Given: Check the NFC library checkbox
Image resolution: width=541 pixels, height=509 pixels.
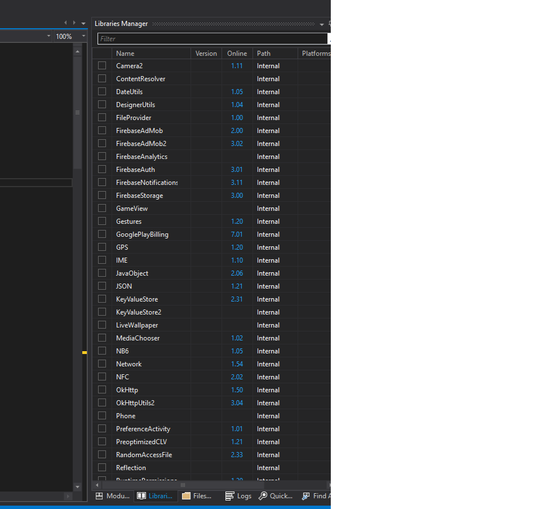Looking at the screenshot, I should (102, 377).
